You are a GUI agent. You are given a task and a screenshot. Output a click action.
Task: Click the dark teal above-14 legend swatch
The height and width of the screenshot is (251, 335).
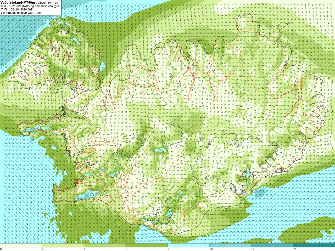[x=314, y=246]
